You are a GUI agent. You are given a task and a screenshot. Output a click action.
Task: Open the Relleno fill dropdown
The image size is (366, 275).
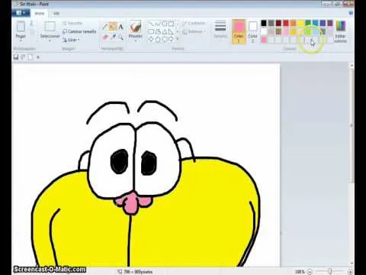pos(194,32)
